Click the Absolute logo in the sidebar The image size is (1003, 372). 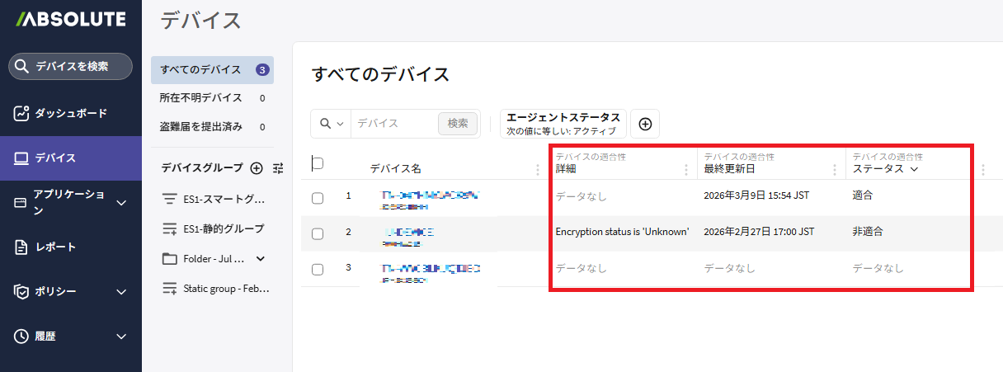[x=70, y=19]
